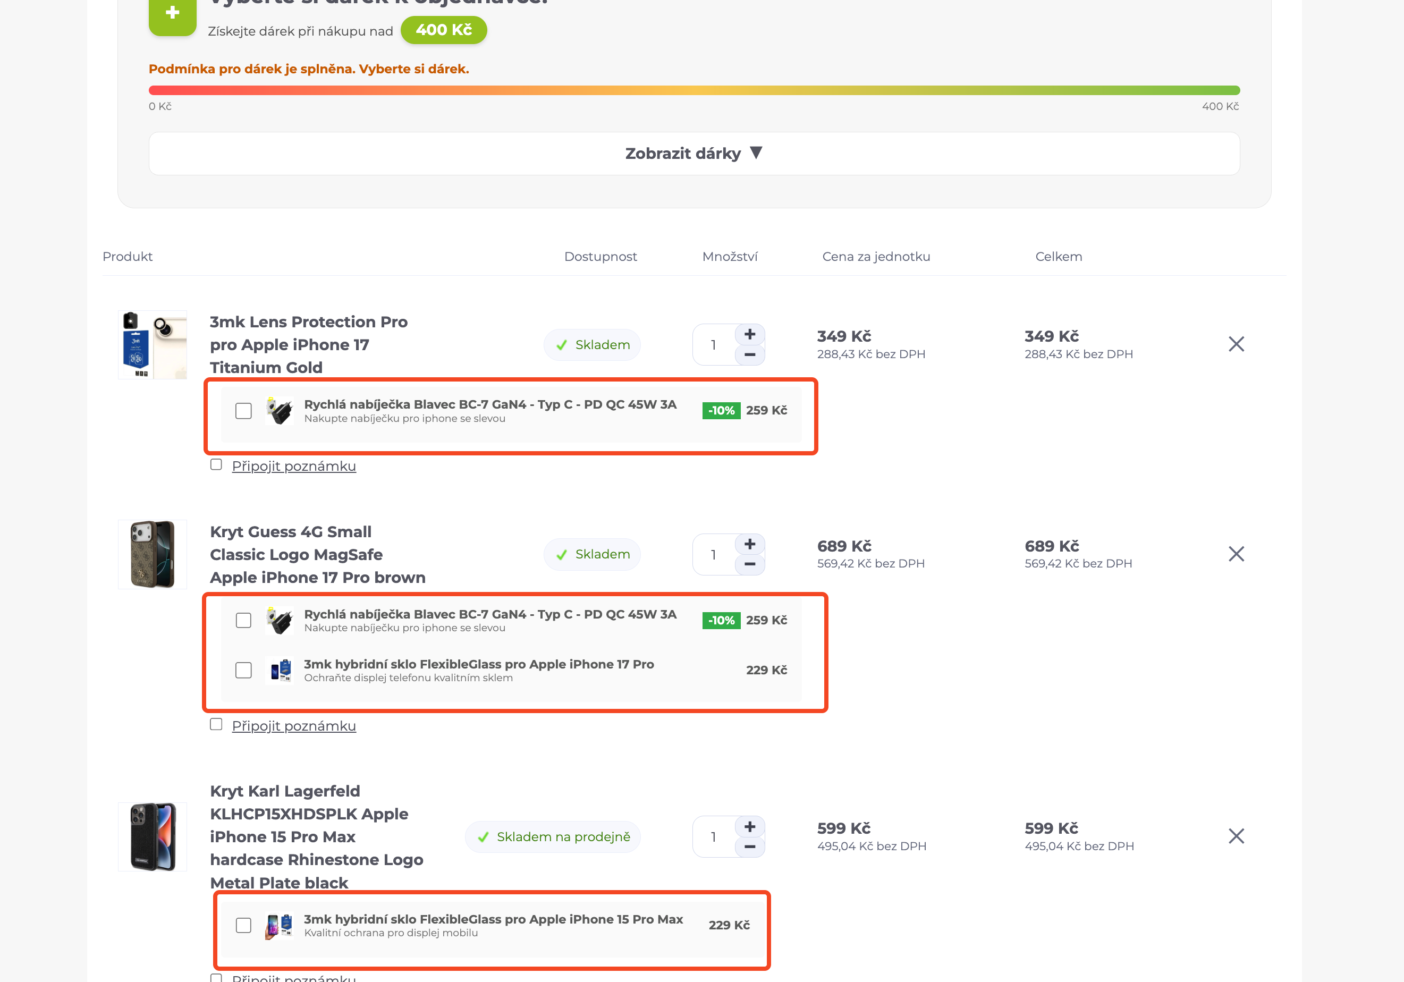Remove Karl Lagerfeld case from cart

point(1236,836)
